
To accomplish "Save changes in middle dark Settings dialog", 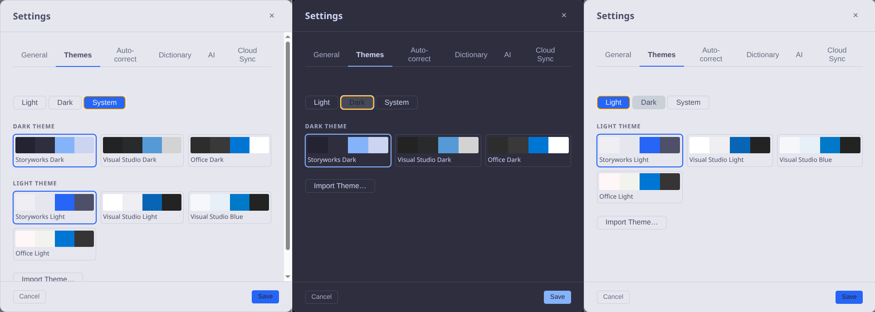I will 557,297.
